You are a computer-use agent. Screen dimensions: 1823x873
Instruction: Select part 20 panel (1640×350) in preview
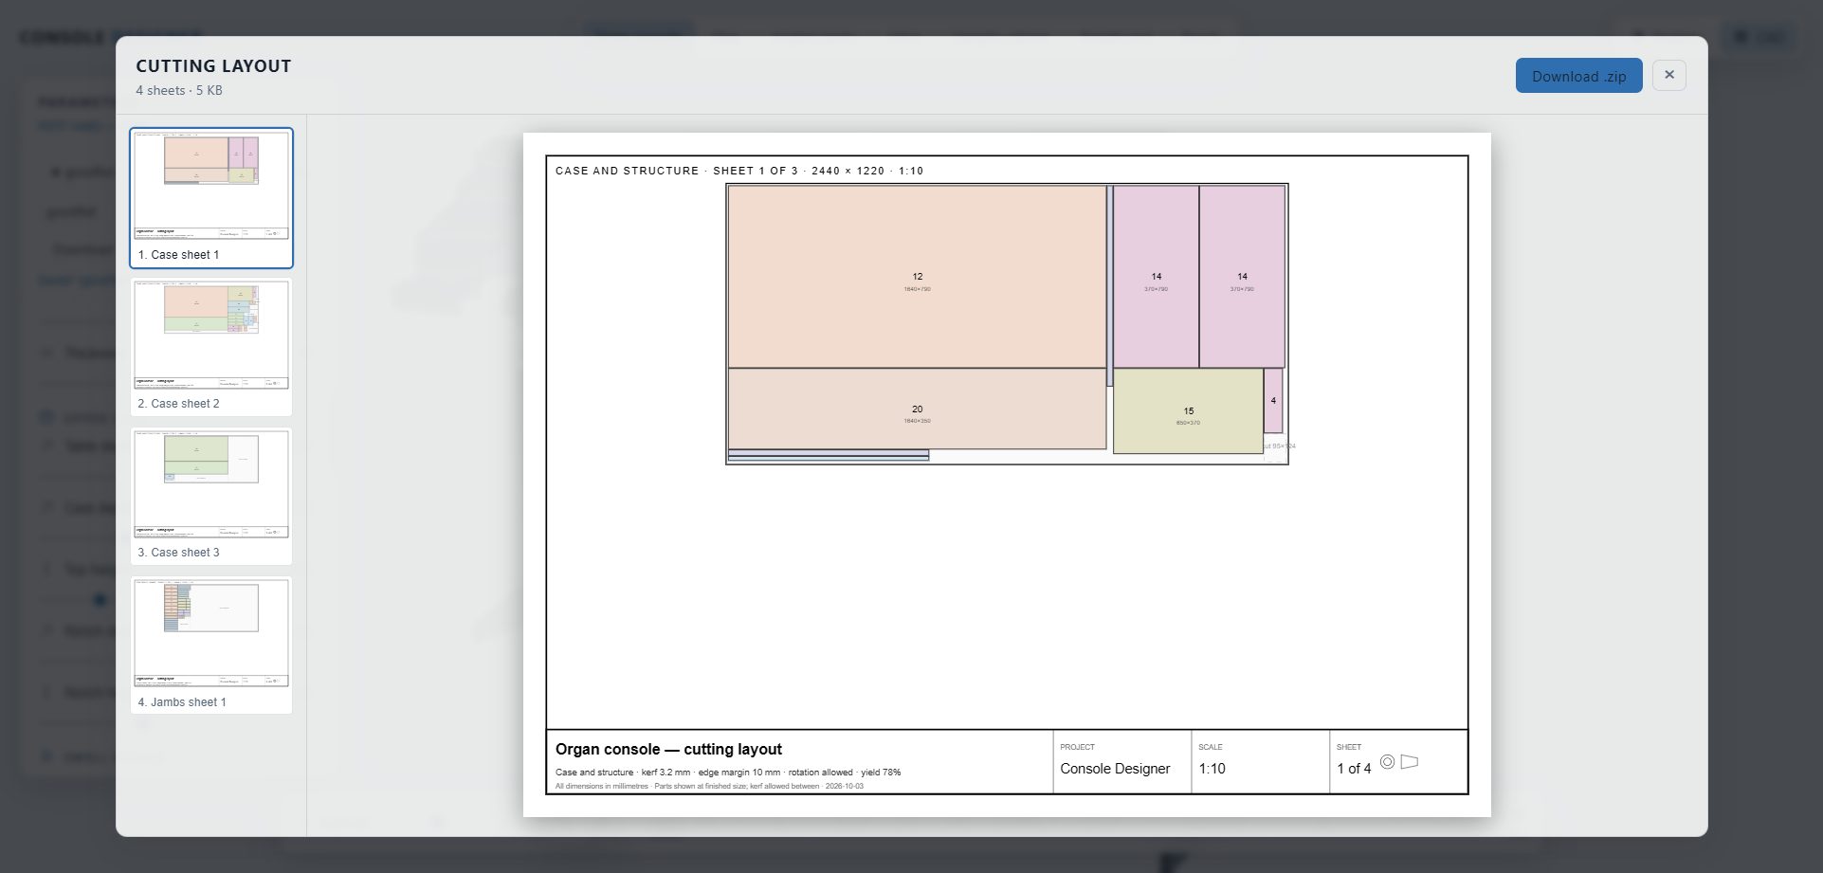pos(917,409)
